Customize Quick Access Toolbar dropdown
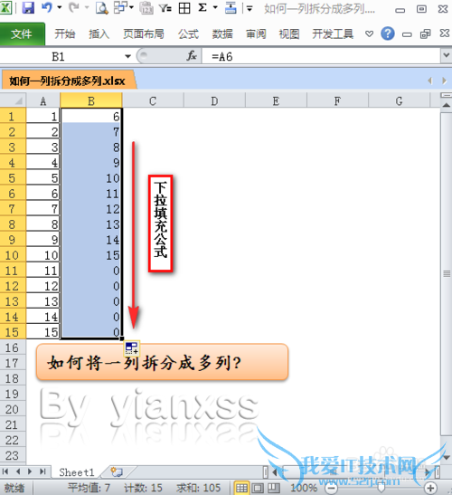The height and width of the screenshot is (495, 452). pyautogui.click(x=250, y=8)
